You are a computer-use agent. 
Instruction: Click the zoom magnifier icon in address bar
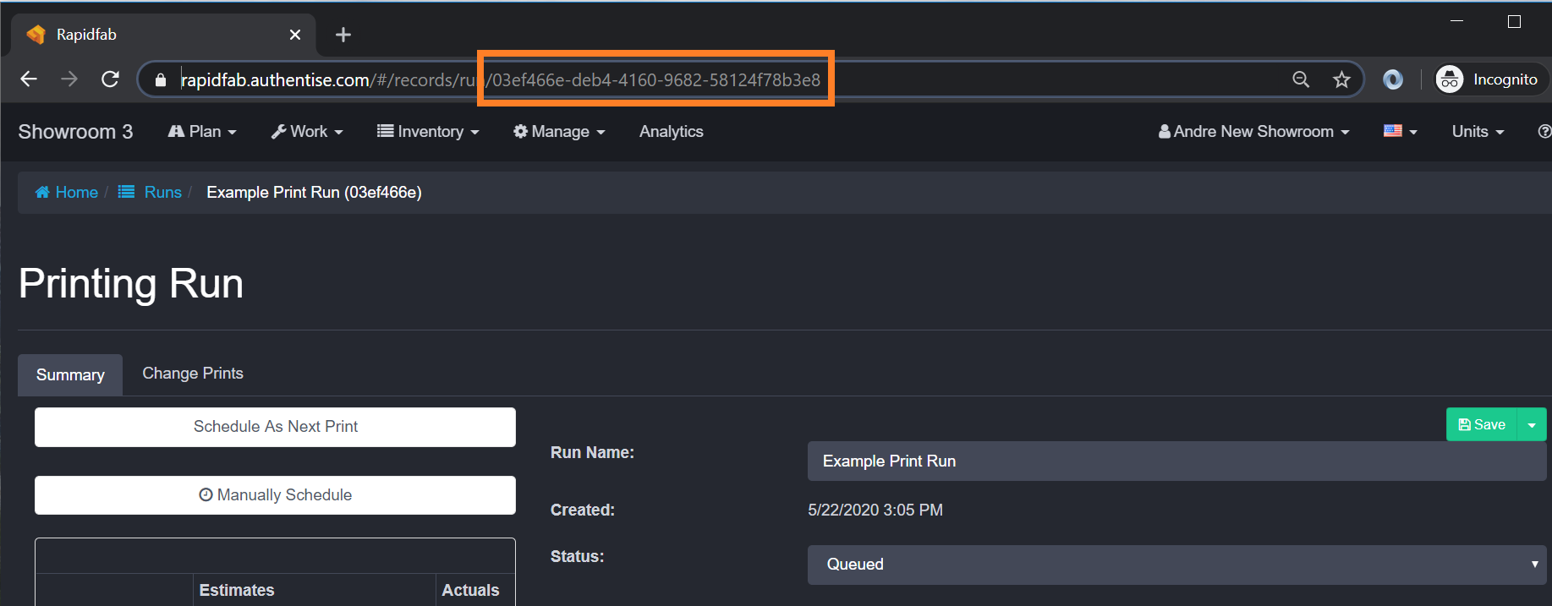click(1301, 79)
